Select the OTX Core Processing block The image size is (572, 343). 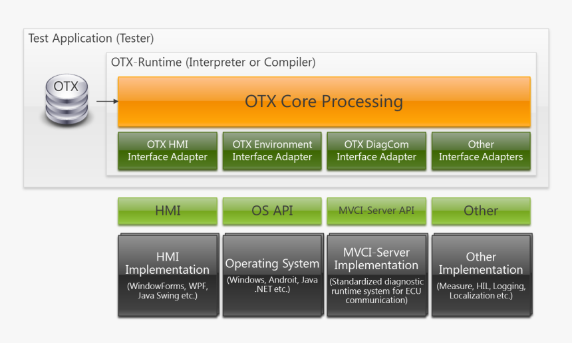tap(324, 102)
